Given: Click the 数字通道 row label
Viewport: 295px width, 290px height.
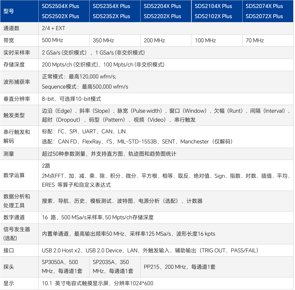Looking at the screenshot, I should coord(14,217).
